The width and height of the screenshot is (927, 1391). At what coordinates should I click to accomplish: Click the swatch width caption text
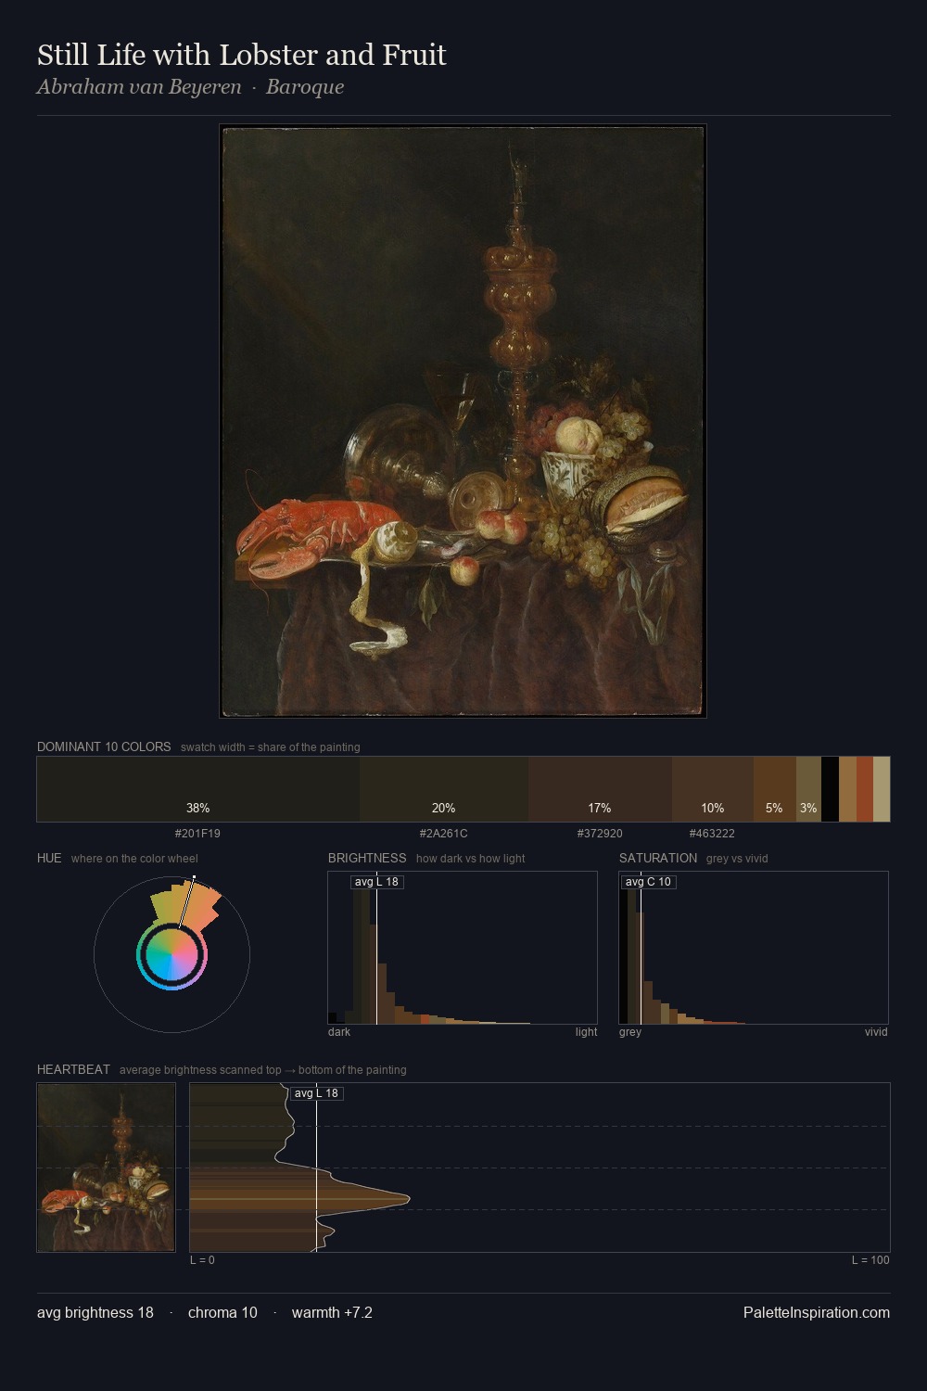(271, 747)
